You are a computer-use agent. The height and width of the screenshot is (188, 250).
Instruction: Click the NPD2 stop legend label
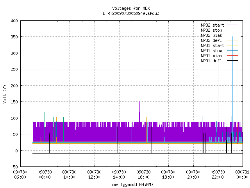pos(211,30)
